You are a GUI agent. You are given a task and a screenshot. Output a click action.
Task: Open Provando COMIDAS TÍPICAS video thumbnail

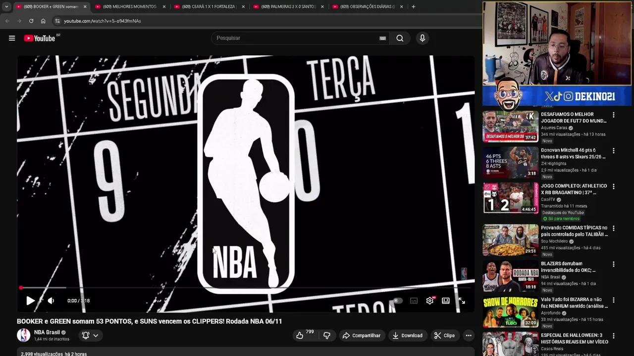511,240
